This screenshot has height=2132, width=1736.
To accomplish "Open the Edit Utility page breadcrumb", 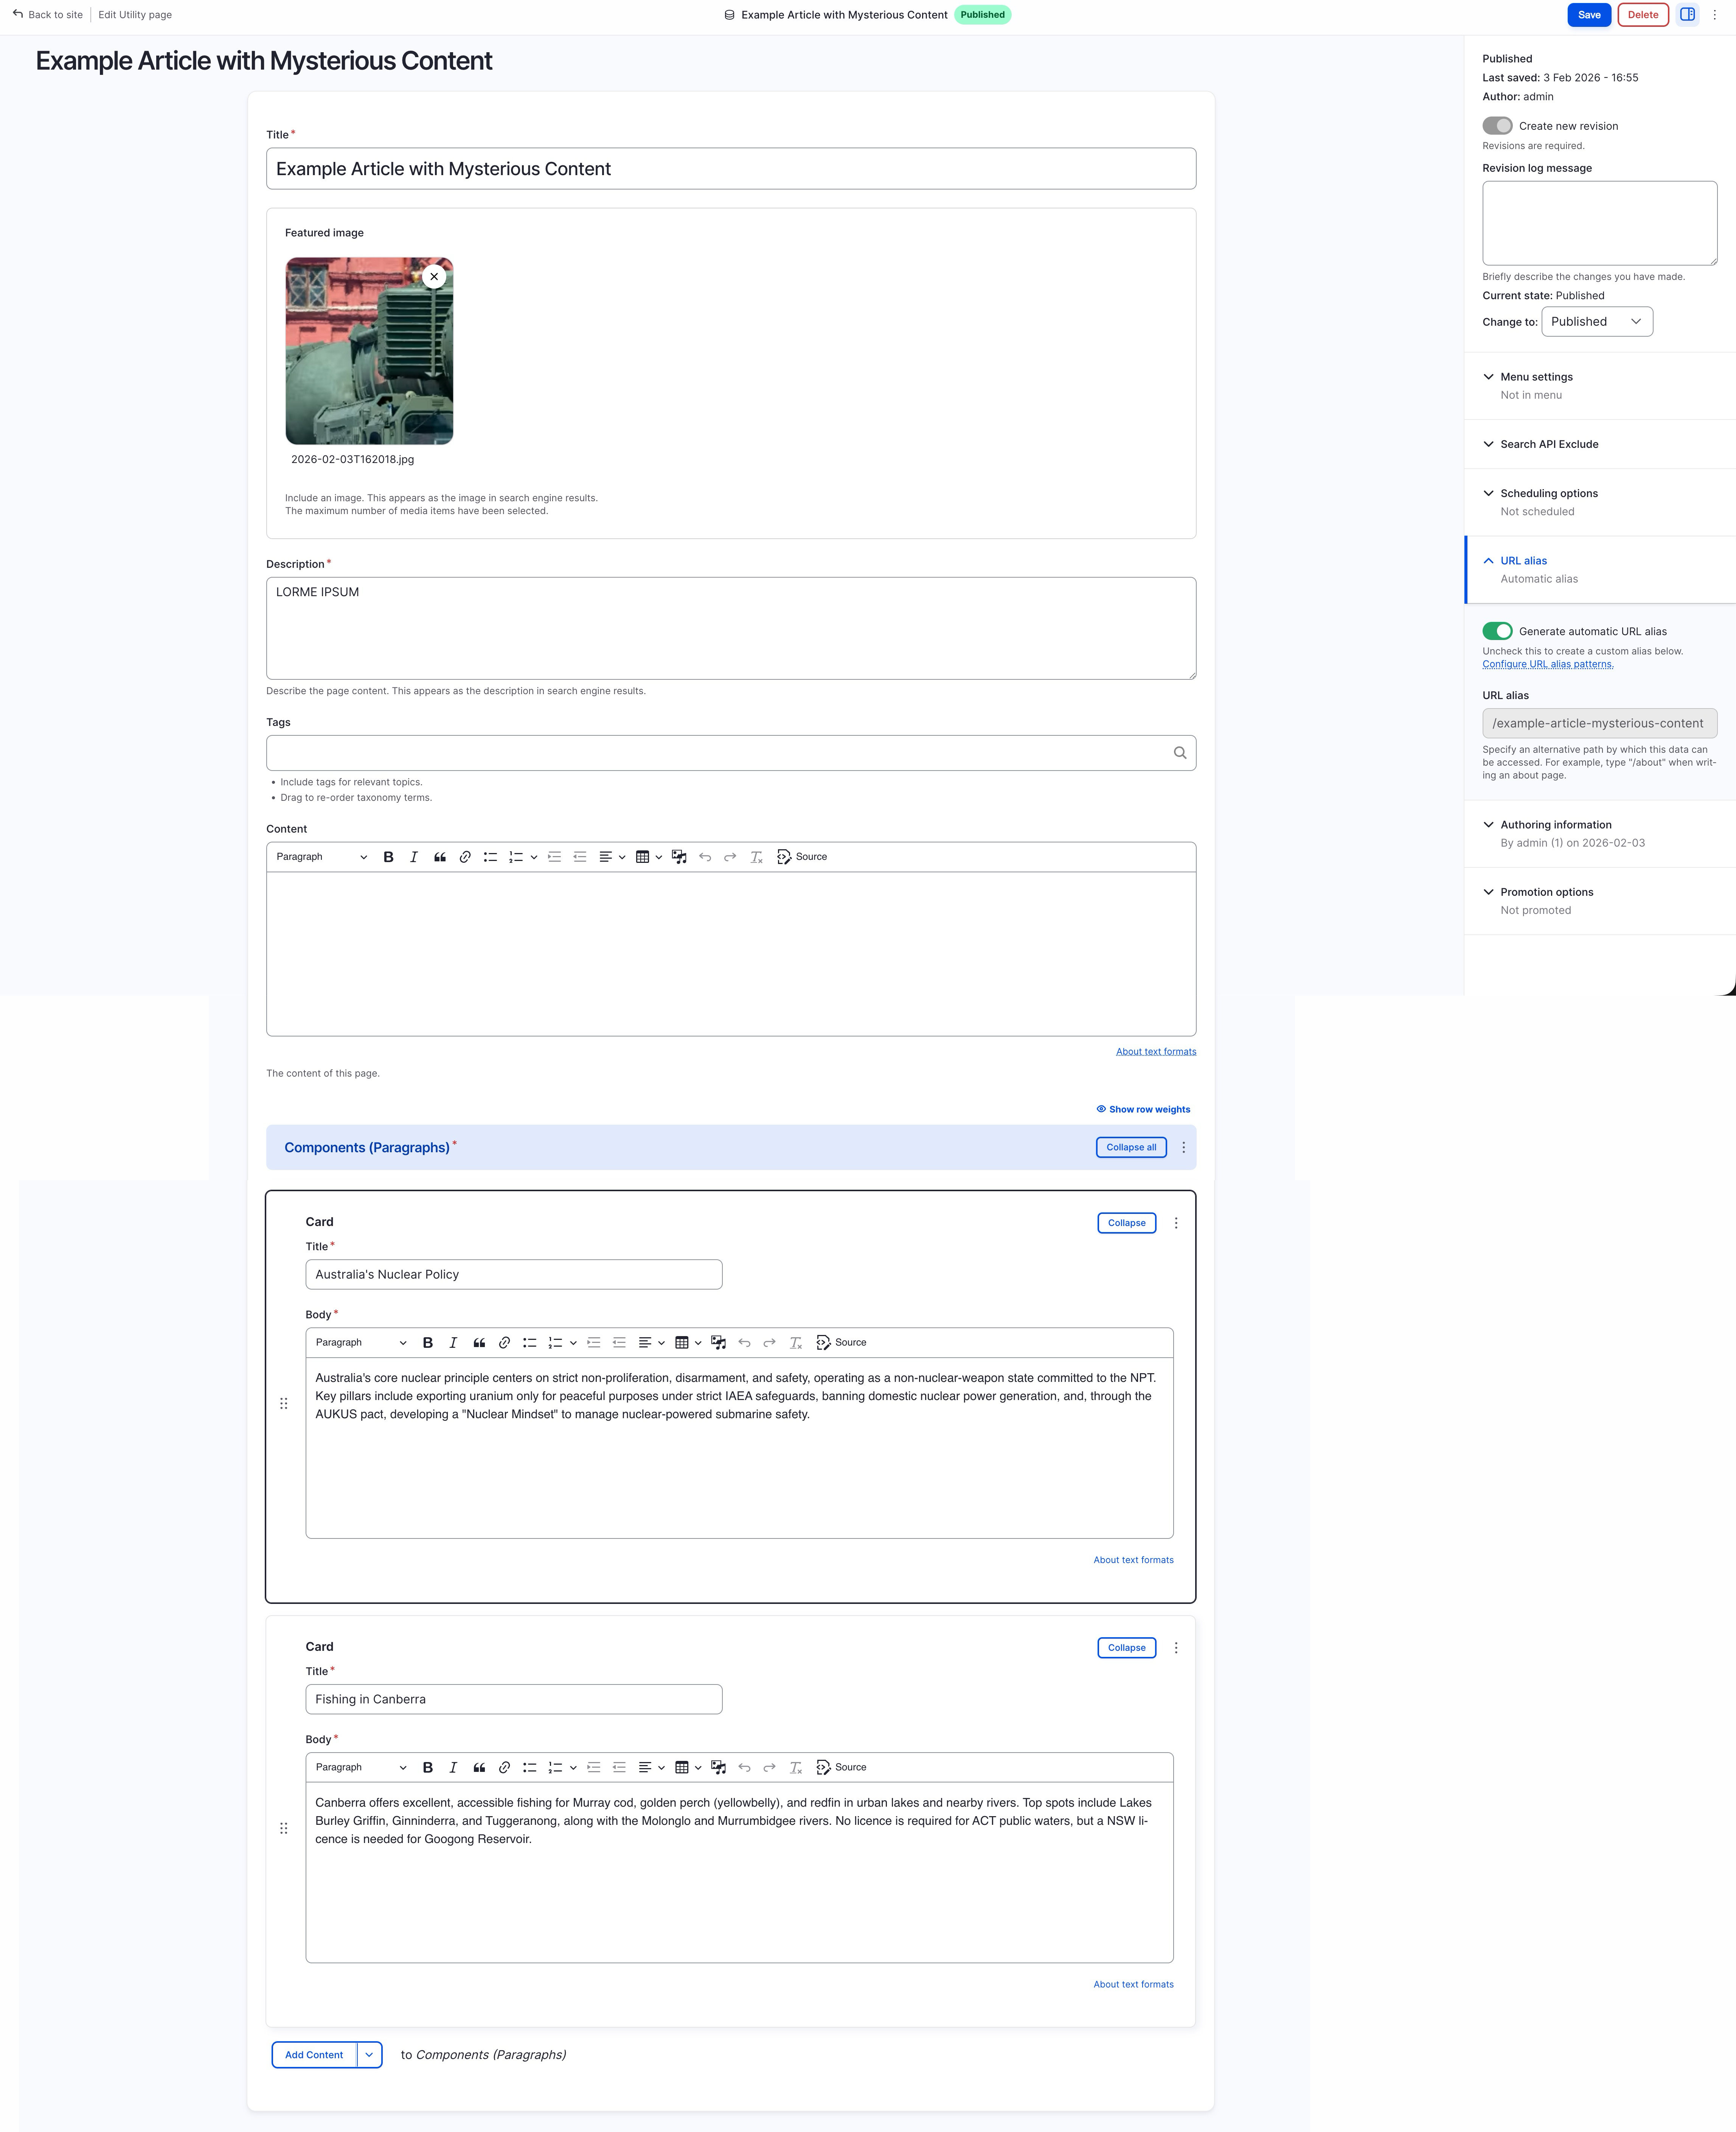I will [135, 15].
